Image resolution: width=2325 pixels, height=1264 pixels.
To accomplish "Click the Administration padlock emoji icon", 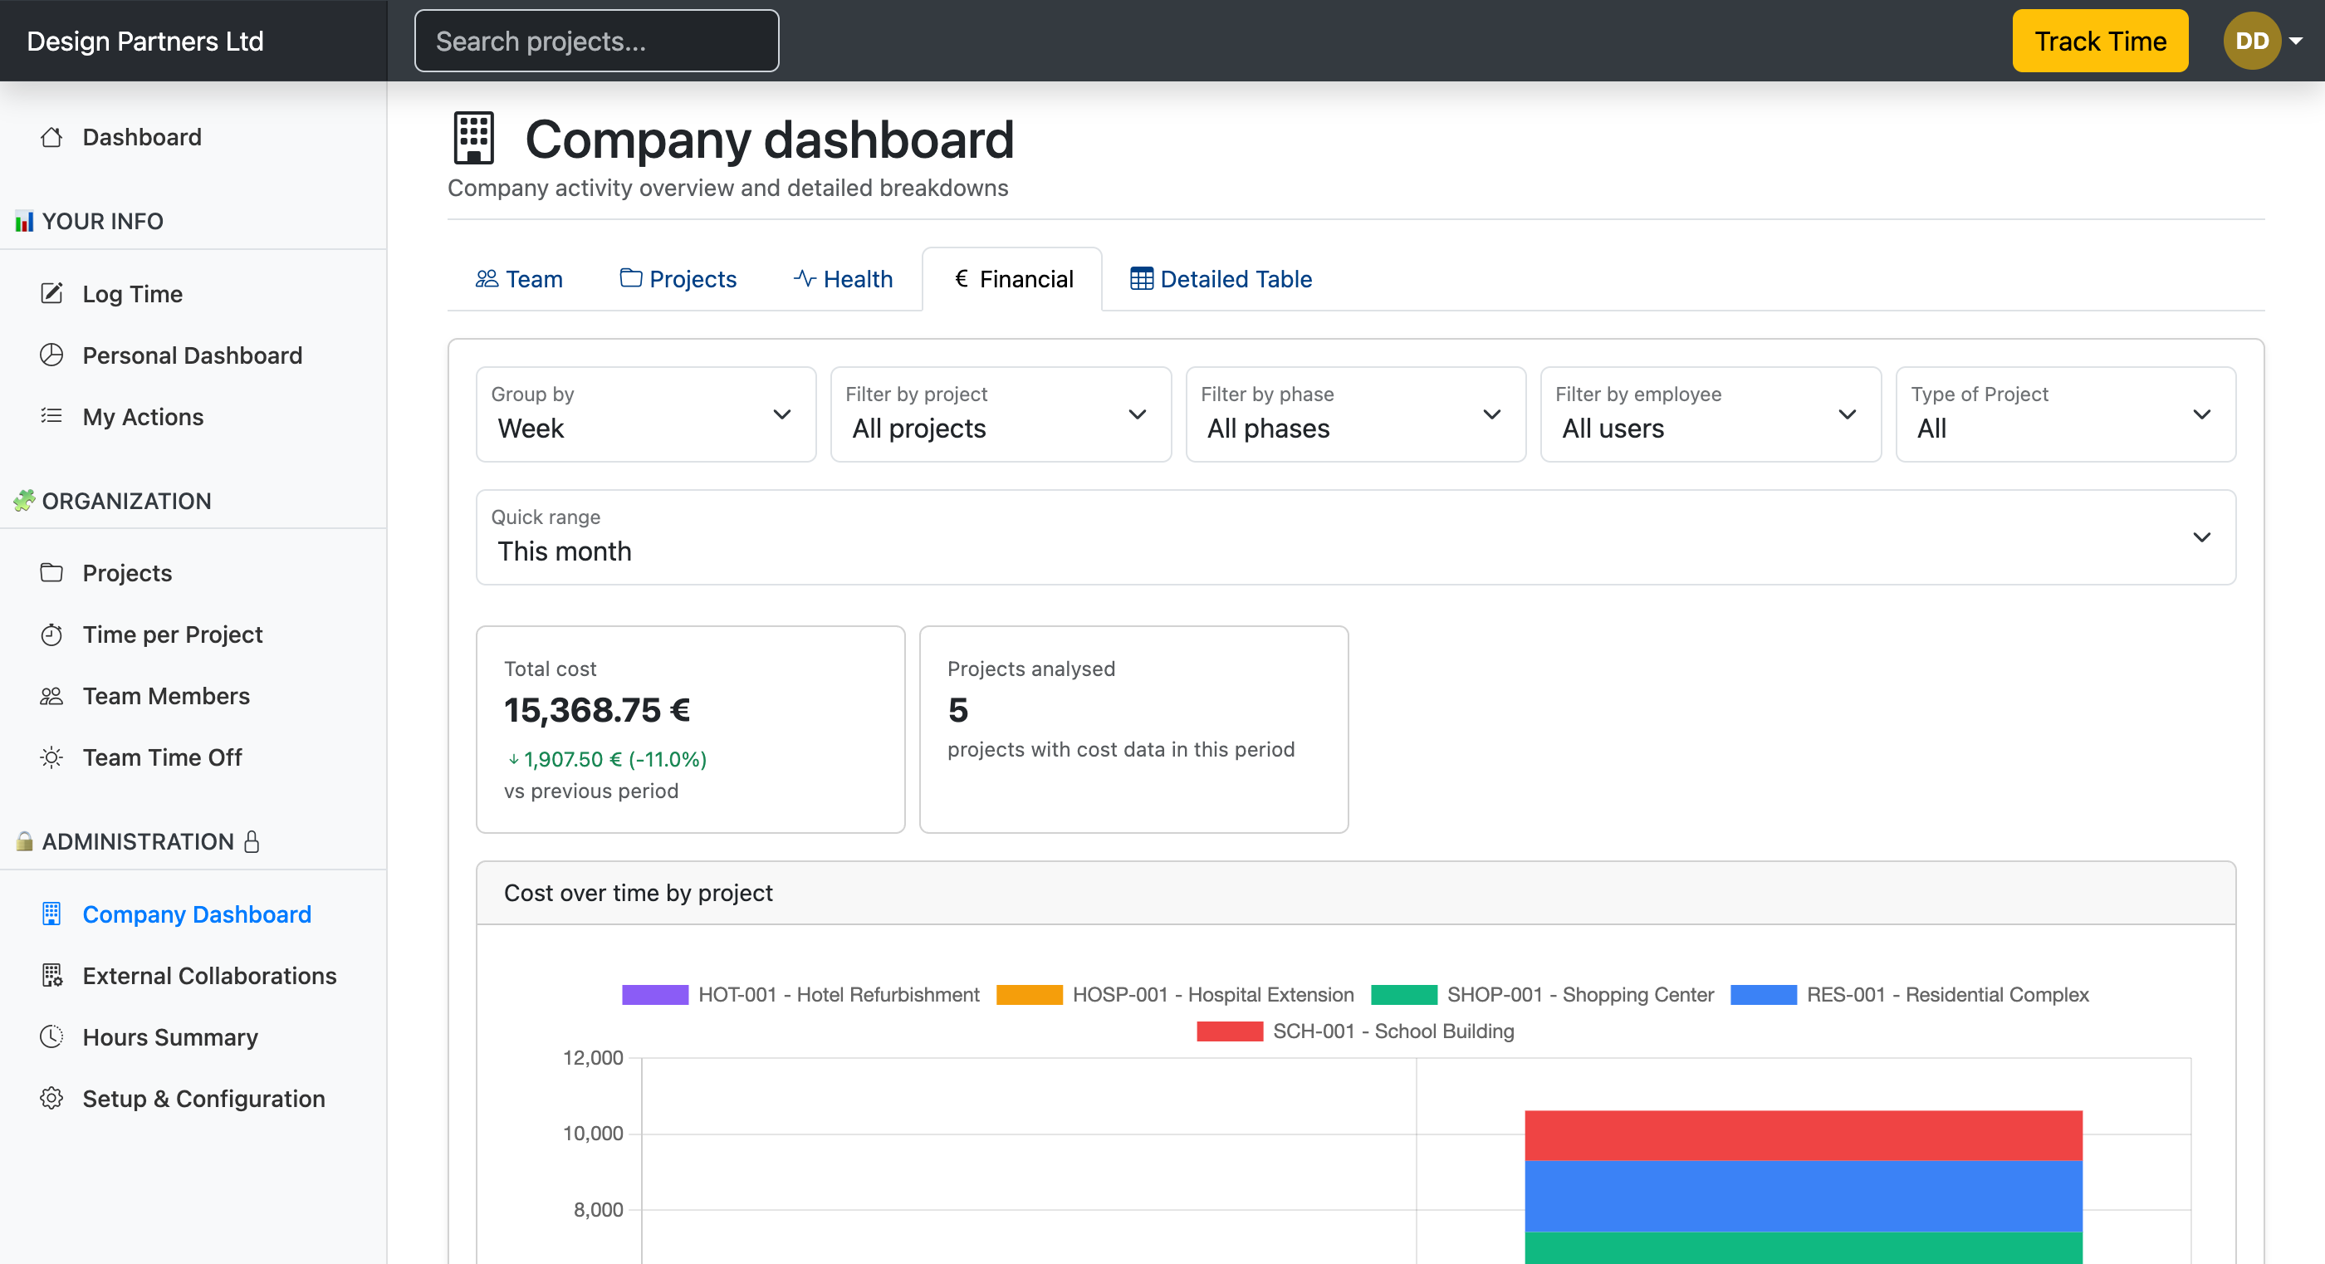I will click(x=24, y=840).
